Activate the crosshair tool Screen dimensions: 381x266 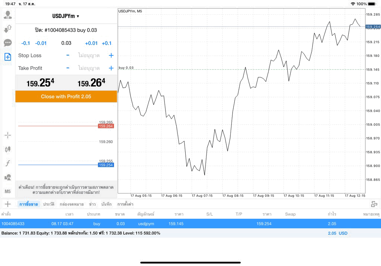[8, 135]
